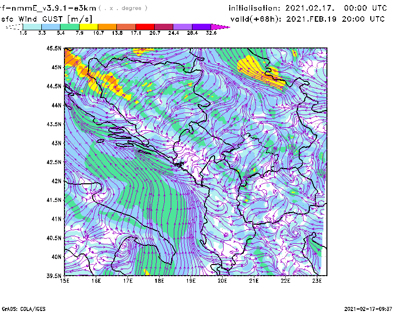This screenshot has height=312, width=403.
Task: Click the valid date 2021.FEB.19
Action: (x=311, y=19)
